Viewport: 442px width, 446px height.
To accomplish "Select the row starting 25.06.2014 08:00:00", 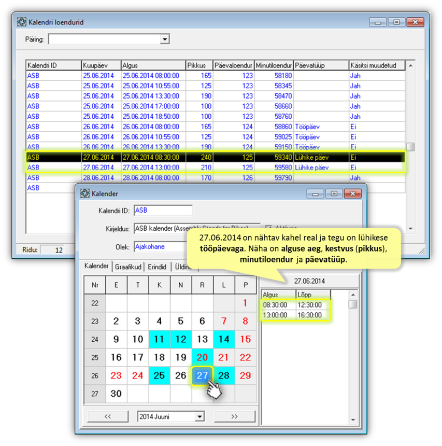I will [216, 76].
